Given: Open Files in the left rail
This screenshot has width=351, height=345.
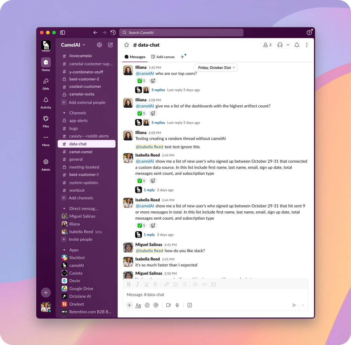Looking at the screenshot, I should pos(46,121).
